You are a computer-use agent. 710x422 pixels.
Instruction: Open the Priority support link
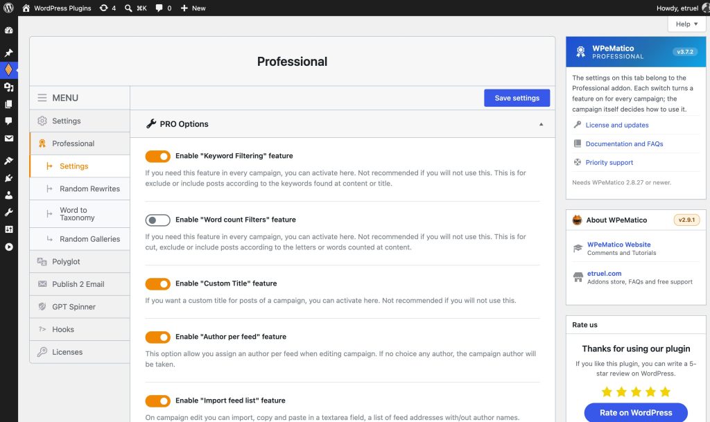point(609,162)
